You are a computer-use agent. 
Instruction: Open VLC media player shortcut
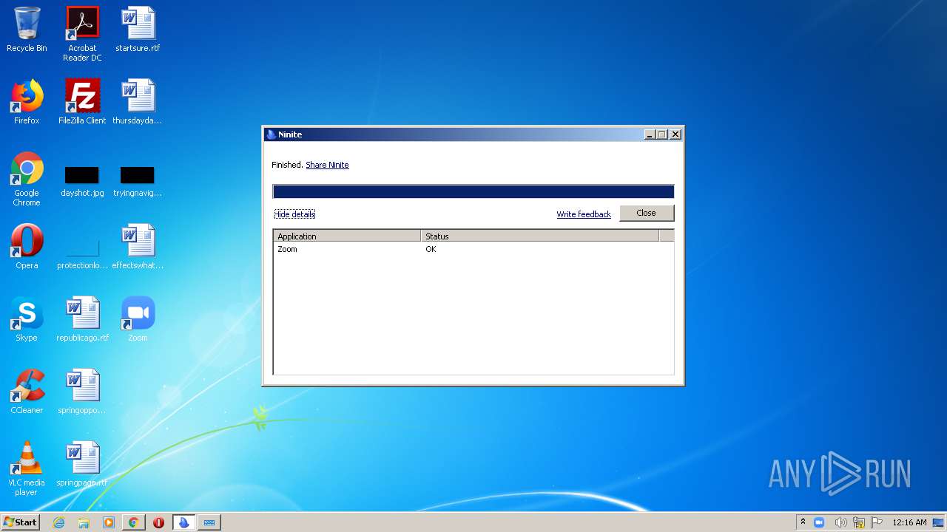pos(27,468)
